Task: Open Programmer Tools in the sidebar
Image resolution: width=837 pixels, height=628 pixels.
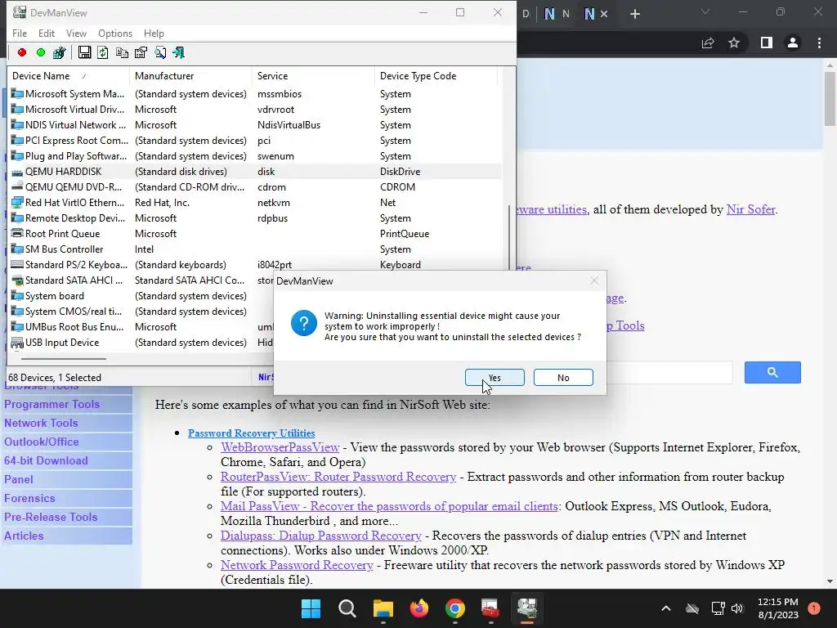Action: point(51,404)
